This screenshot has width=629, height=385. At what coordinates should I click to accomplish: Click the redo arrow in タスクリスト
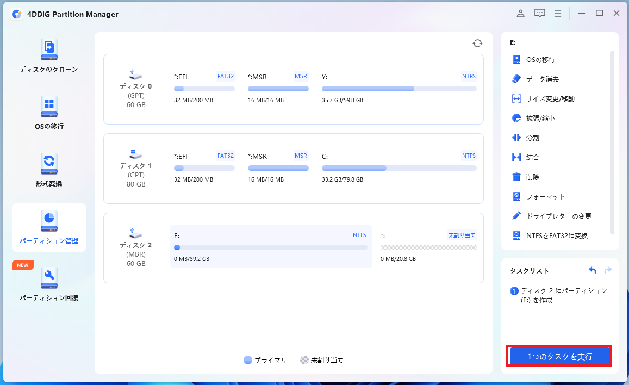pos(608,270)
